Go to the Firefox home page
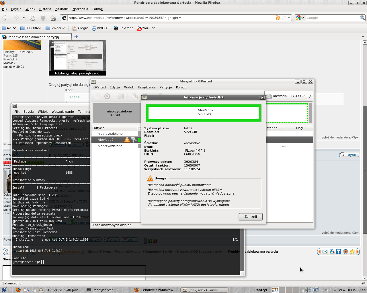Viewport: 367px width, 293px height. tap(53, 18)
